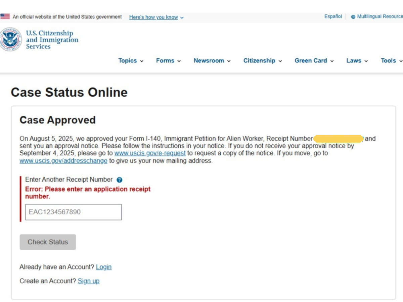Expand "Here's how you know" banner
The width and height of the screenshot is (403, 302).
coord(156,17)
